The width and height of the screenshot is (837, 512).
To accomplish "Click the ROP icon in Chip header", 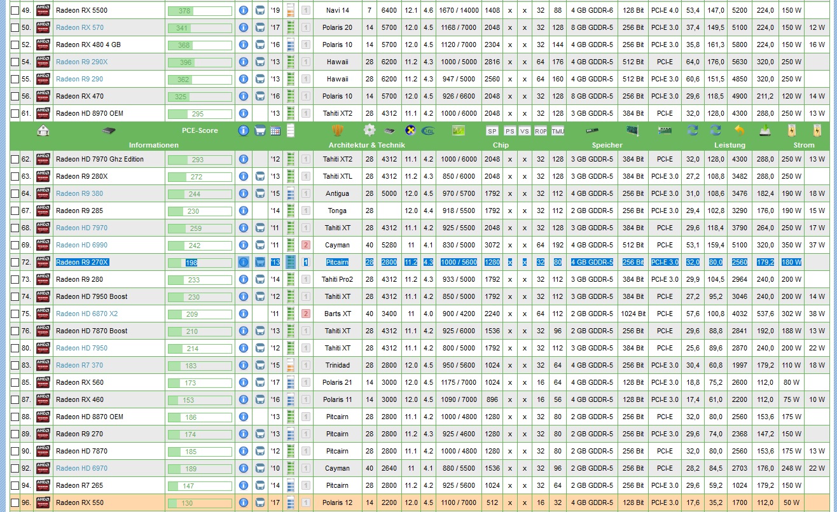I will coord(541,131).
